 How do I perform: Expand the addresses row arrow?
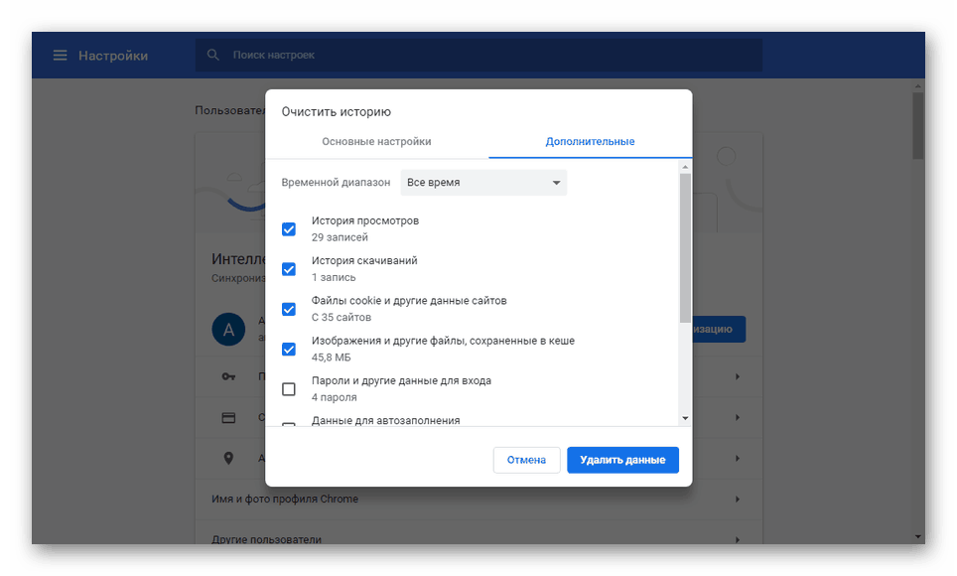coord(738,458)
